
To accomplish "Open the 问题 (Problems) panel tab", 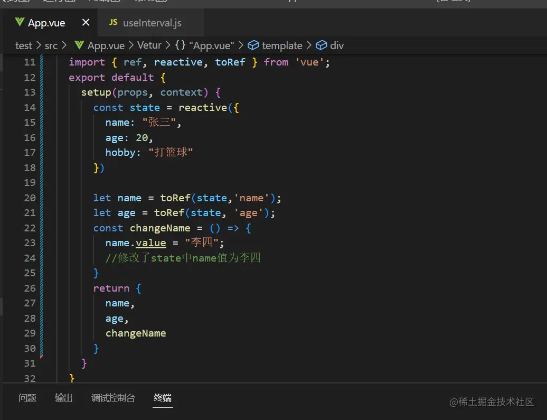I will 27,398.
